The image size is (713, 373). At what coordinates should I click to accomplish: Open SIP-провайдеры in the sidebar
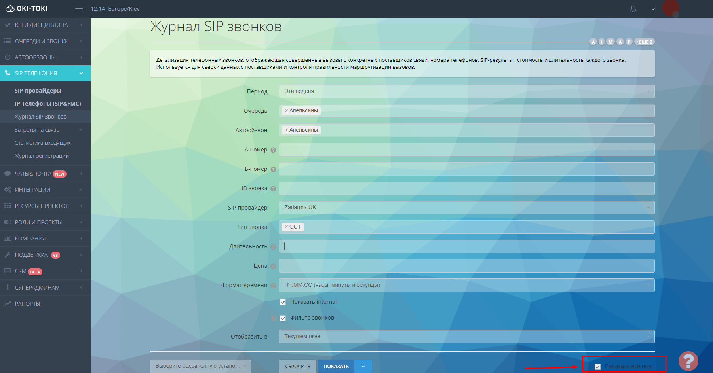pos(38,91)
